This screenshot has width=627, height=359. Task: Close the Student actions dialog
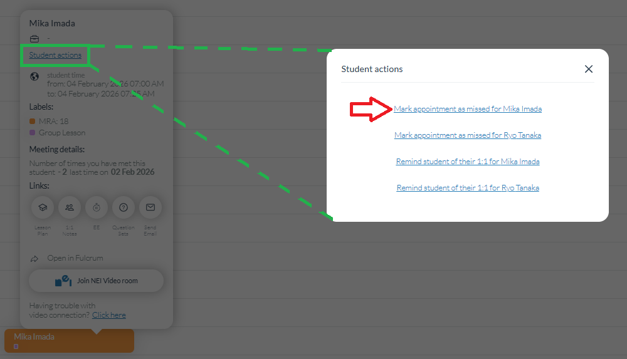tap(589, 69)
